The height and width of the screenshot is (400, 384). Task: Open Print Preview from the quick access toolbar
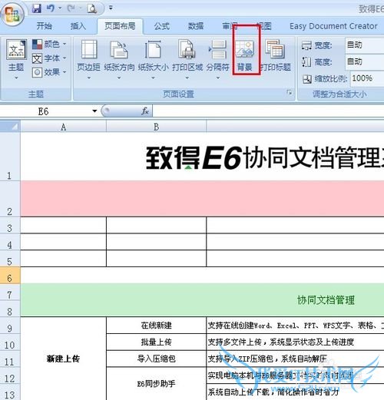pos(91,8)
